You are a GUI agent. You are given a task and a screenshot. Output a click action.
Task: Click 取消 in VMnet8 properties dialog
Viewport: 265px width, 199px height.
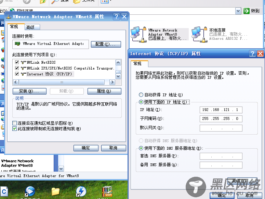click(114, 148)
